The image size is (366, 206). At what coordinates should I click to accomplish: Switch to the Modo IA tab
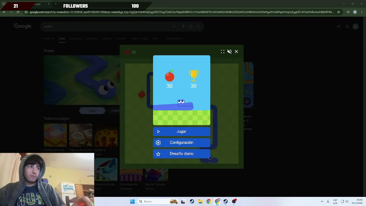(x=49, y=39)
